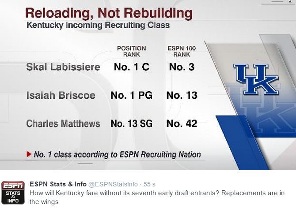Image resolution: width=296 pixels, height=208 pixels.
Task: Select the Charles Matthews player name
Action: 63,123
